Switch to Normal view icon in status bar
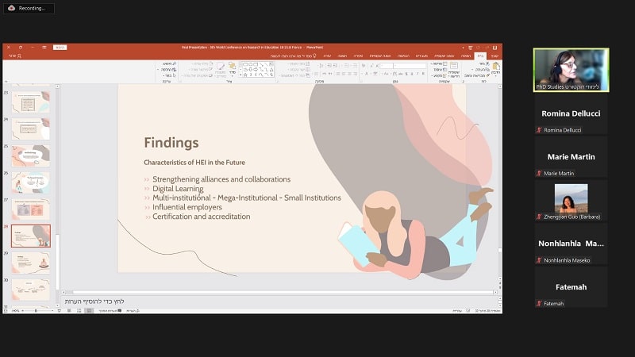The image size is (635, 357). pyautogui.click(x=87, y=310)
